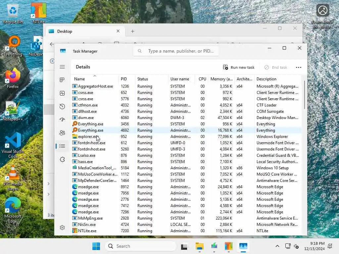Open Notepad++ desktop shortcut

(13, 111)
